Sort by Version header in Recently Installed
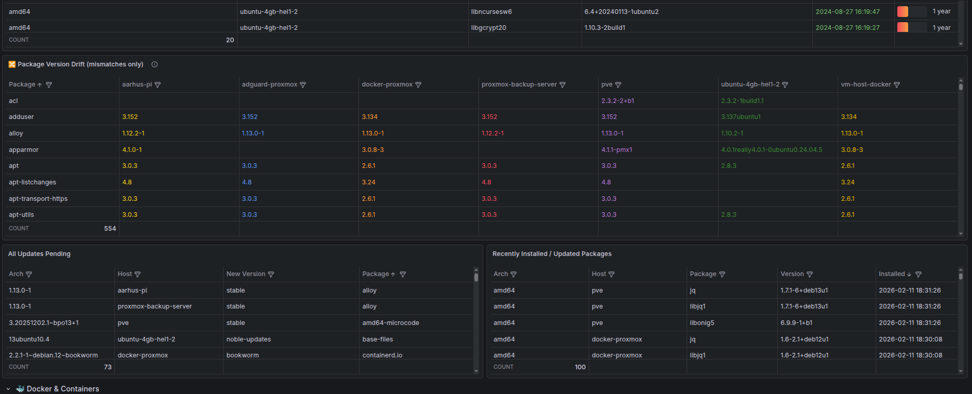This screenshot has width=972, height=394. tap(792, 274)
